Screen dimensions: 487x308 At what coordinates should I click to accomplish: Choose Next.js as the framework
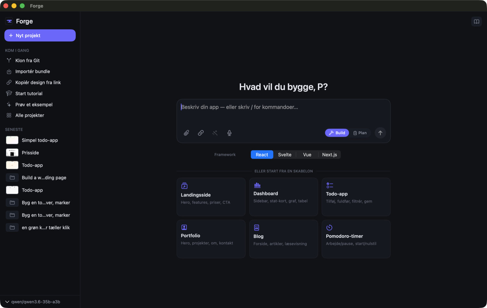330,154
